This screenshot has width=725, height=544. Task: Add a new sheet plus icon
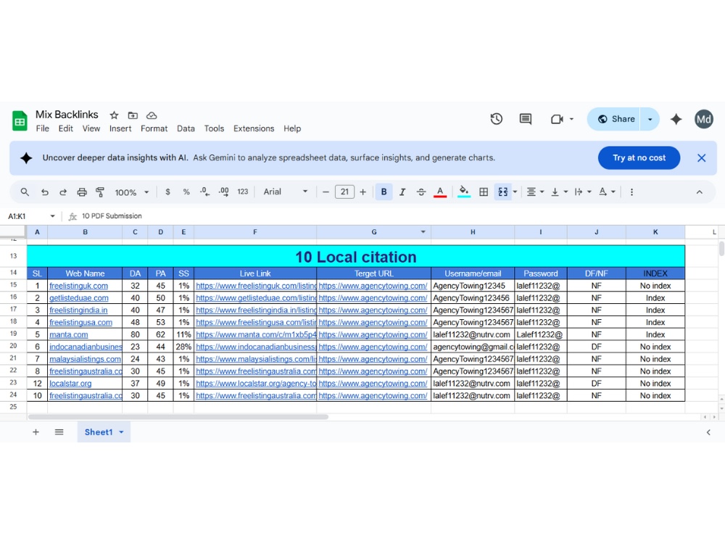[x=36, y=432]
